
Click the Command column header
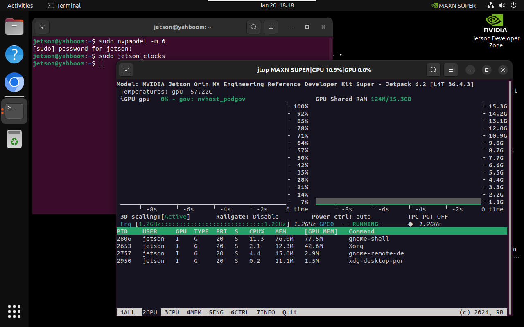click(x=361, y=231)
